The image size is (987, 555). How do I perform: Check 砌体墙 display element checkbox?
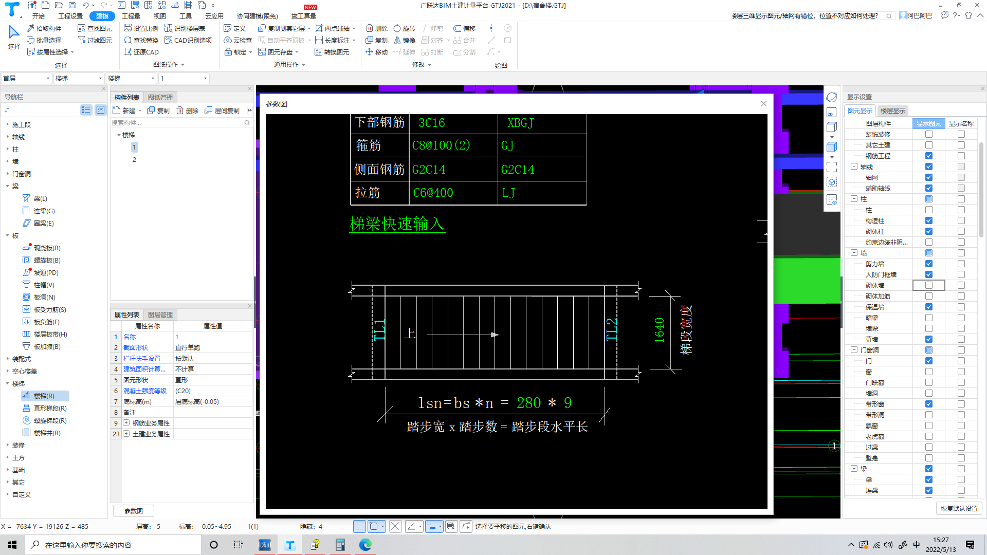pos(929,285)
